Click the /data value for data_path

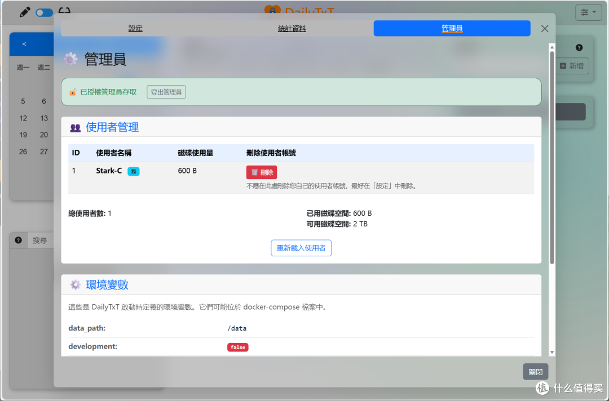(x=237, y=328)
